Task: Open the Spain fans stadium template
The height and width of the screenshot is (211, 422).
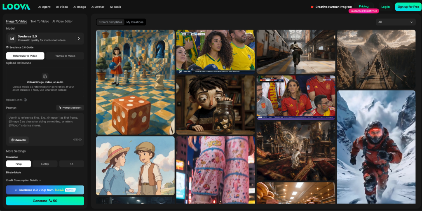Action: point(296,97)
